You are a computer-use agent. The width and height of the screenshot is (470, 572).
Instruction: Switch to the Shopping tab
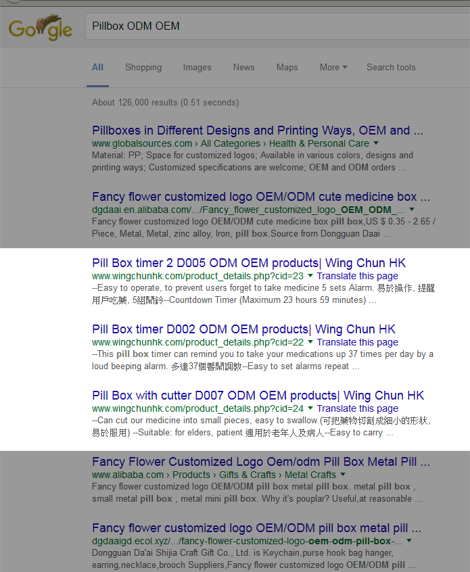[143, 68]
